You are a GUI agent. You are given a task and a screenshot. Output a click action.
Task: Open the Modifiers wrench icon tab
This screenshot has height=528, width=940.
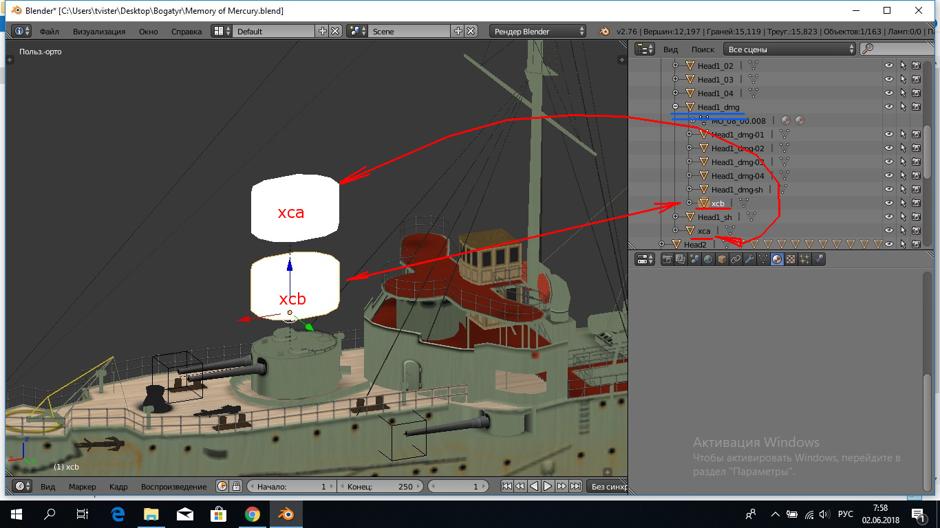(x=749, y=259)
